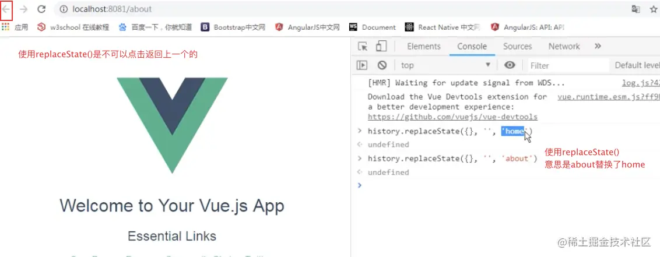Open the React Native 中文网 bookmark
The height and width of the screenshot is (257, 660).
pyautogui.click(x=443, y=27)
